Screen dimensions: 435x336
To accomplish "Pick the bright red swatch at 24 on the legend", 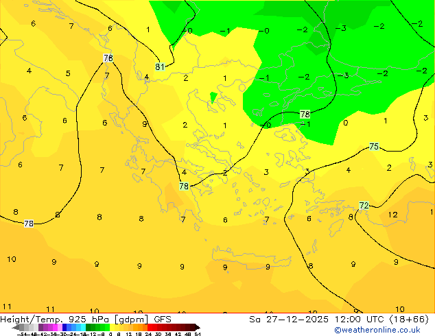I will [x=150, y=327].
